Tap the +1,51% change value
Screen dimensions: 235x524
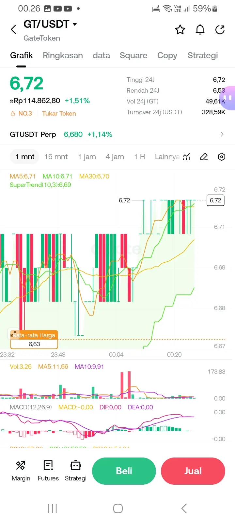click(x=77, y=101)
